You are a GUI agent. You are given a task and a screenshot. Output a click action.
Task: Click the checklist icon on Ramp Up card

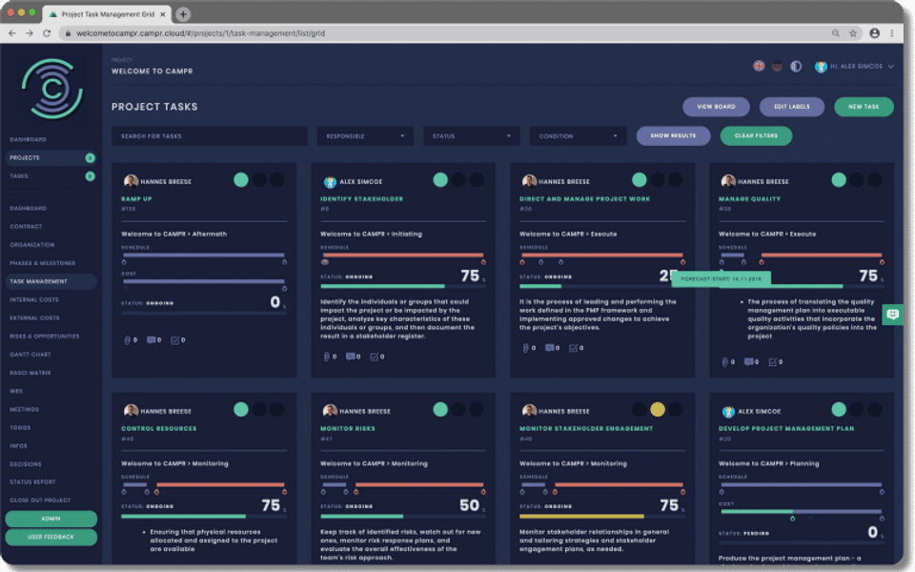click(174, 339)
